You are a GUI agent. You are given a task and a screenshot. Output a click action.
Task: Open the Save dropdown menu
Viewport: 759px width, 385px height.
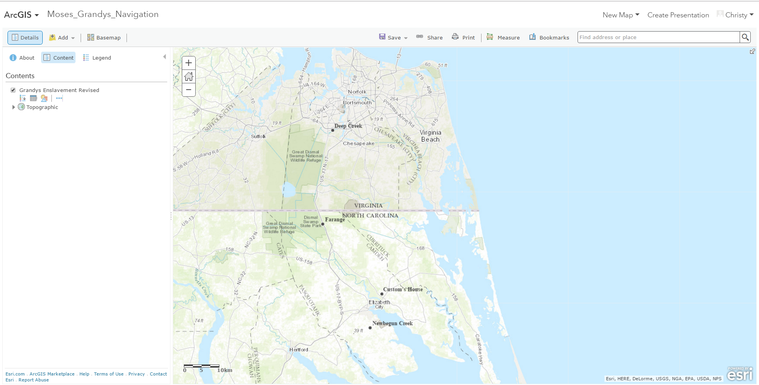tap(393, 38)
